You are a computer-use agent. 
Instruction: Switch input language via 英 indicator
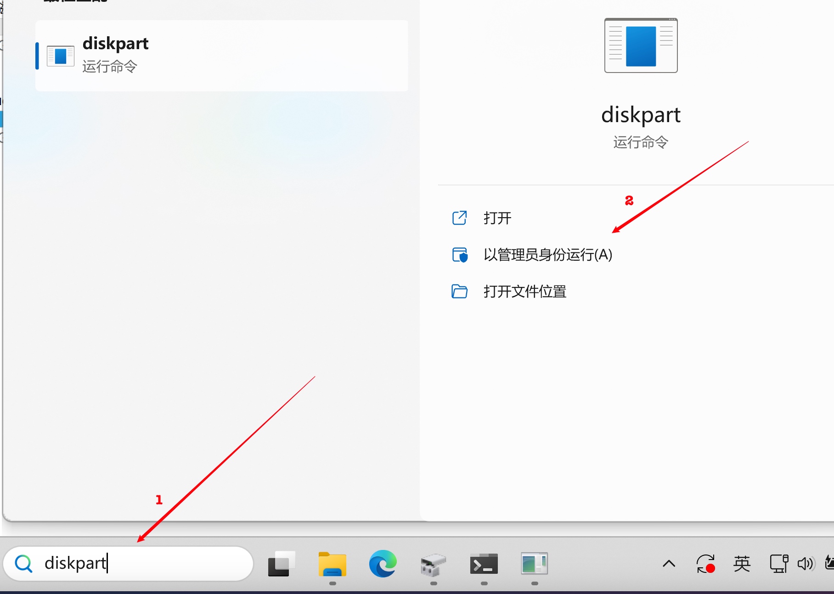pos(742,563)
